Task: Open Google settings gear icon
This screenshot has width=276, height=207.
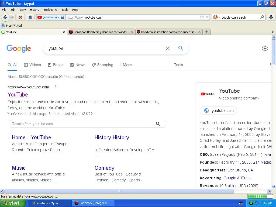Action: [x=265, y=49]
